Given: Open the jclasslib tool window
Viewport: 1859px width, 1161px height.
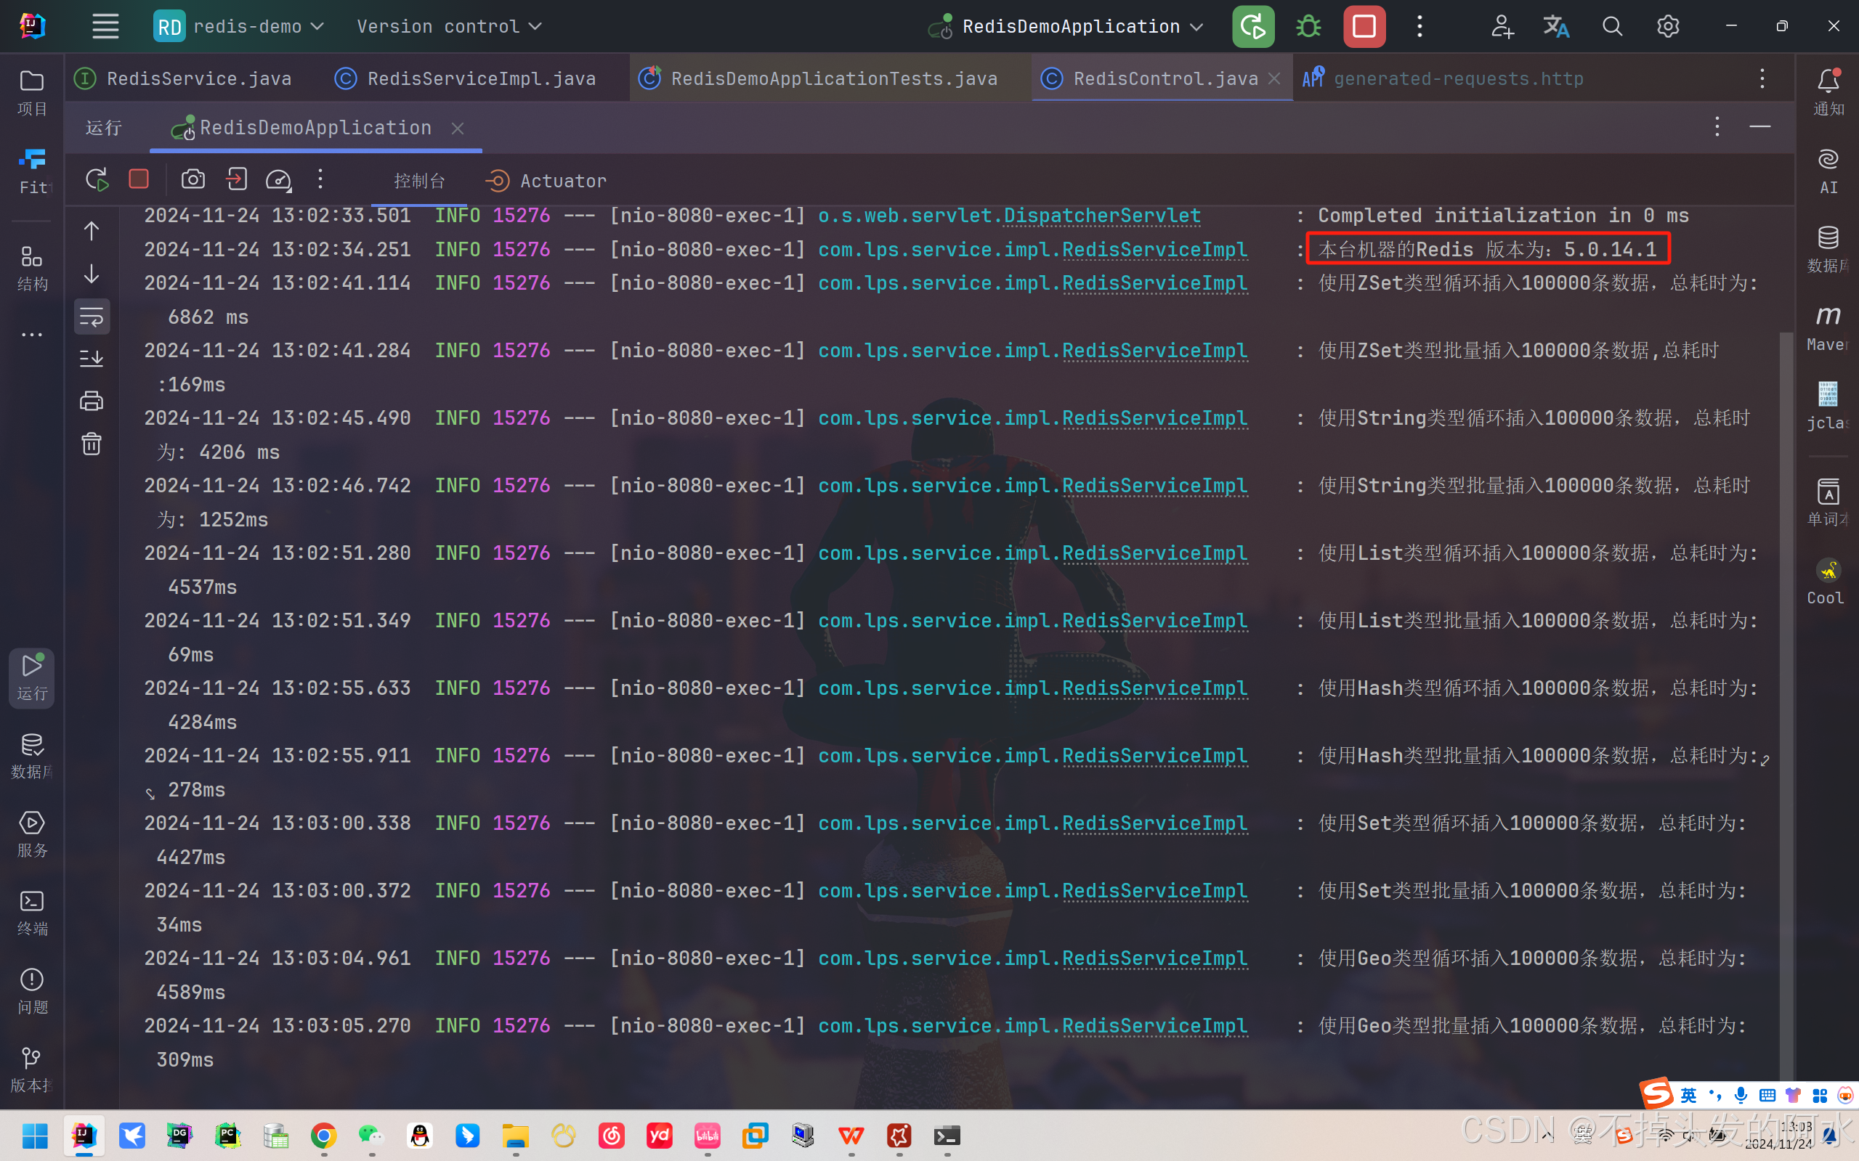Looking at the screenshot, I should click(x=1828, y=405).
